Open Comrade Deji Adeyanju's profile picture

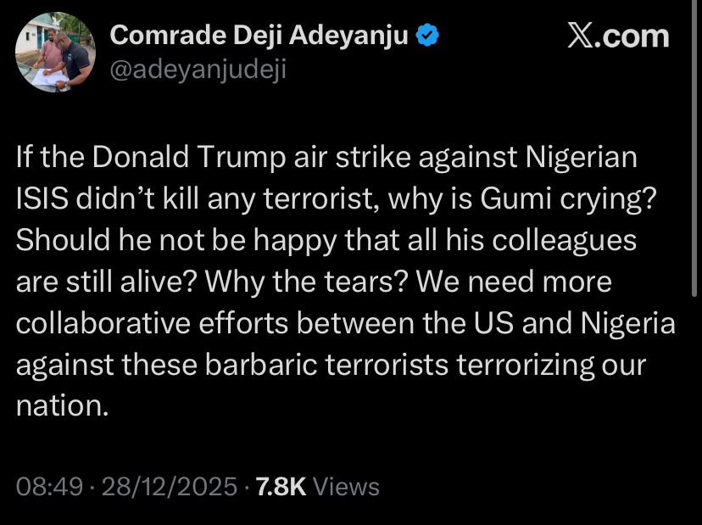pos(55,53)
